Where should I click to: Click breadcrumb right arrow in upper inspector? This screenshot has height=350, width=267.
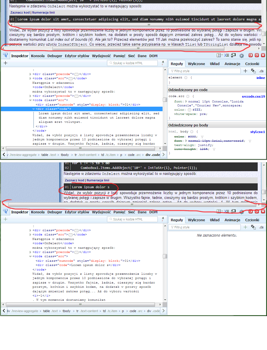164,155
